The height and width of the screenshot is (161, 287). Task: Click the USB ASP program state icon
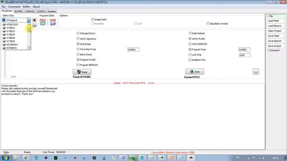point(53,22)
